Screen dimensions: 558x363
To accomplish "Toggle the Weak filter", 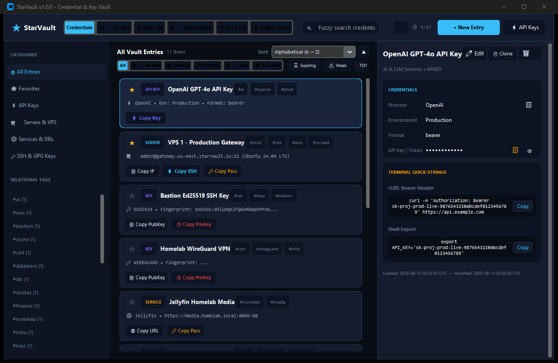I will tap(337, 66).
